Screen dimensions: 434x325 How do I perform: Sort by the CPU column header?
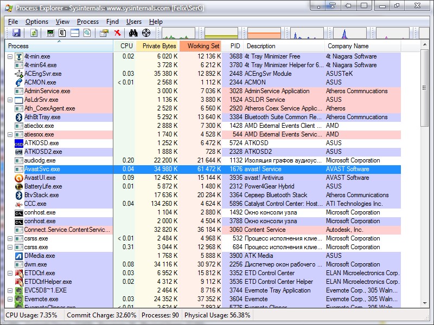click(125, 46)
